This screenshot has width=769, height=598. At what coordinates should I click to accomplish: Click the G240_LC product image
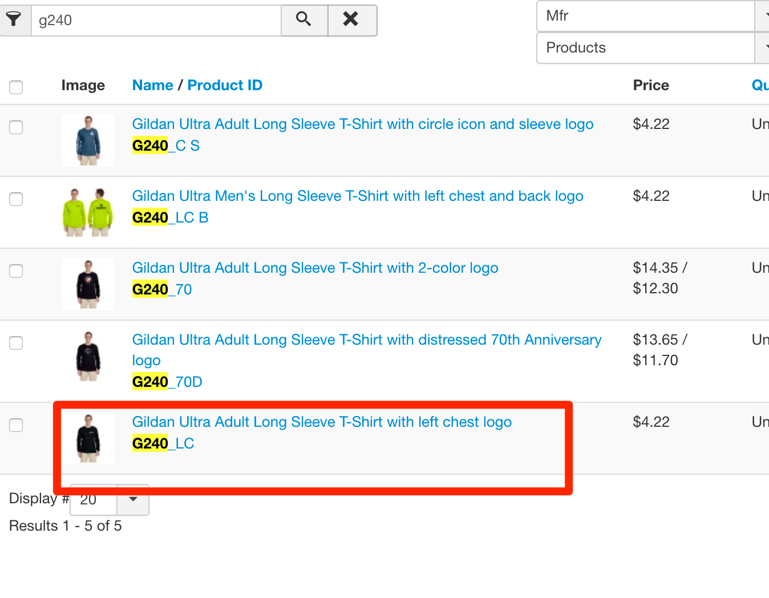(x=88, y=438)
